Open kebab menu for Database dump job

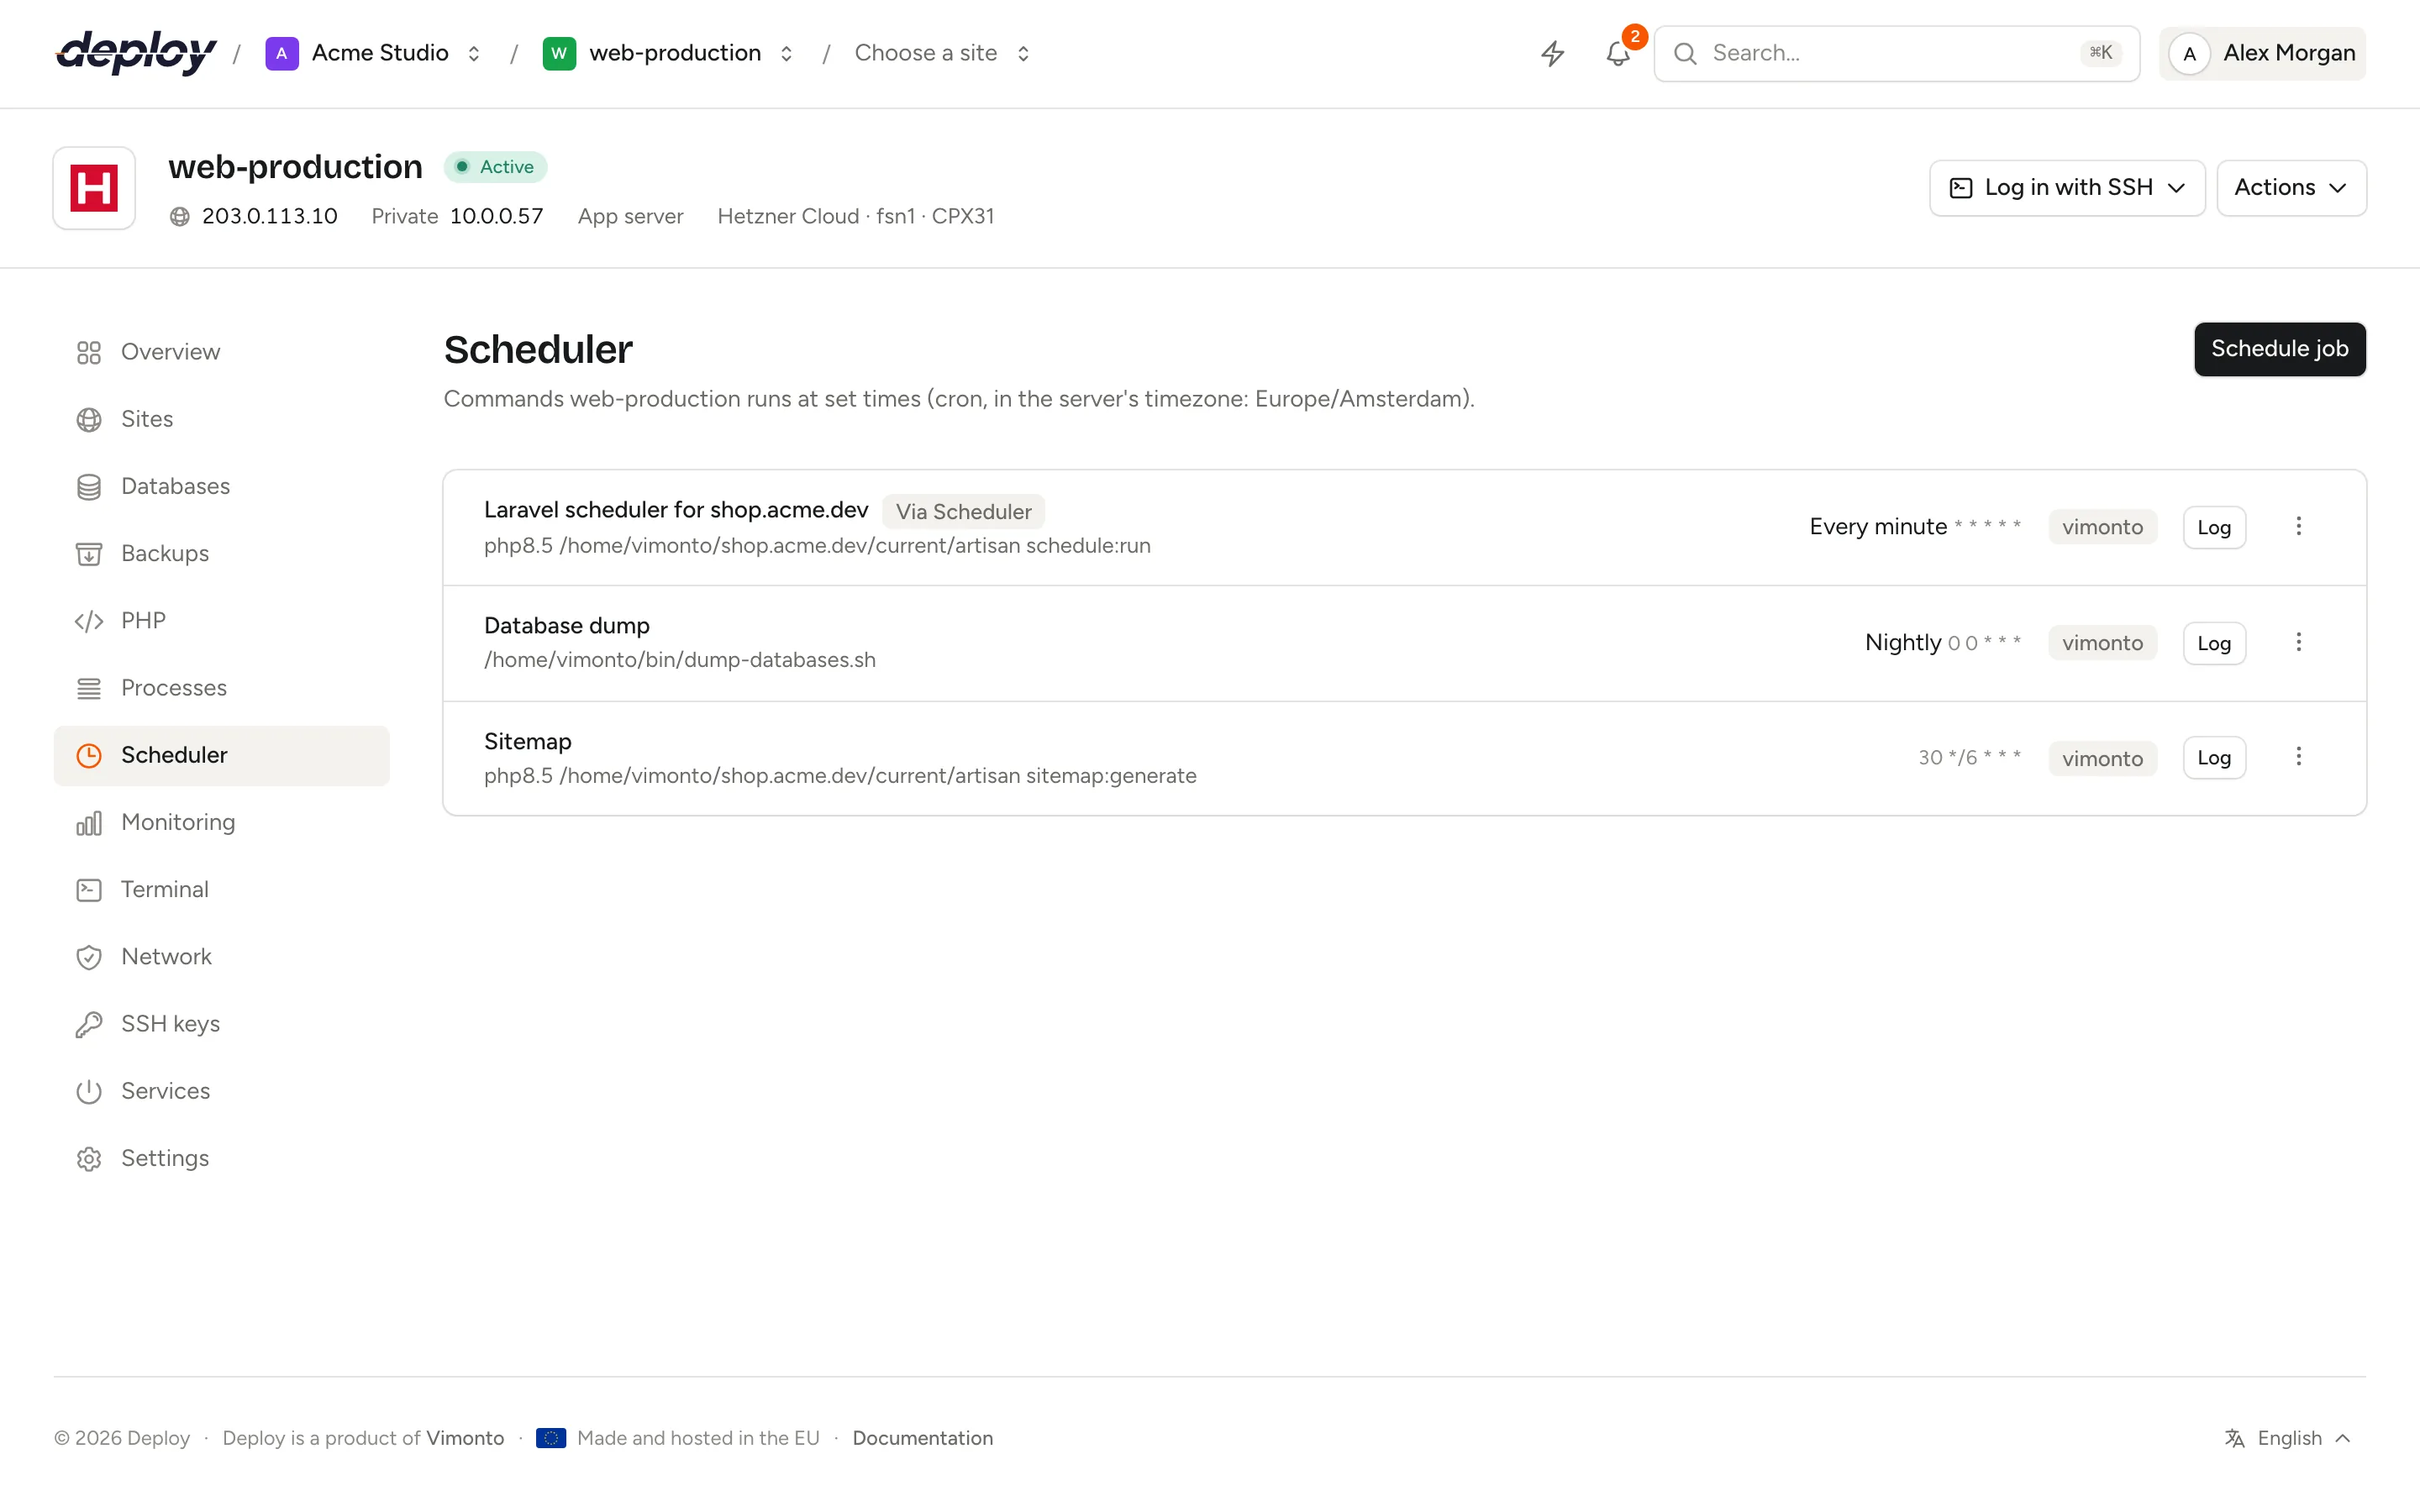tap(2298, 642)
